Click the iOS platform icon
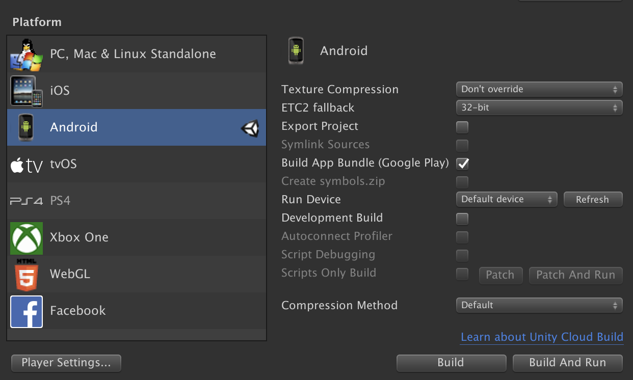The width and height of the screenshot is (633, 380). point(26,90)
